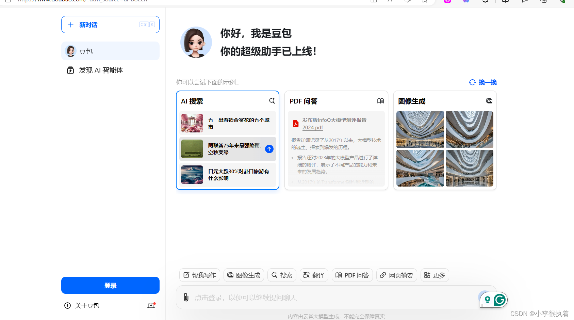Open 关于豆包 info link
The height and width of the screenshot is (320, 574).
point(87,305)
